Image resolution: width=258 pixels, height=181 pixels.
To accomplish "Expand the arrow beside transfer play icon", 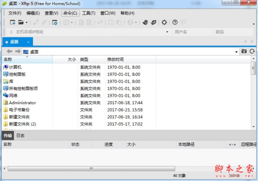I will click(72, 22).
